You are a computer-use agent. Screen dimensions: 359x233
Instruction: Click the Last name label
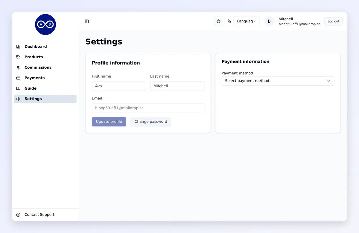coord(160,76)
